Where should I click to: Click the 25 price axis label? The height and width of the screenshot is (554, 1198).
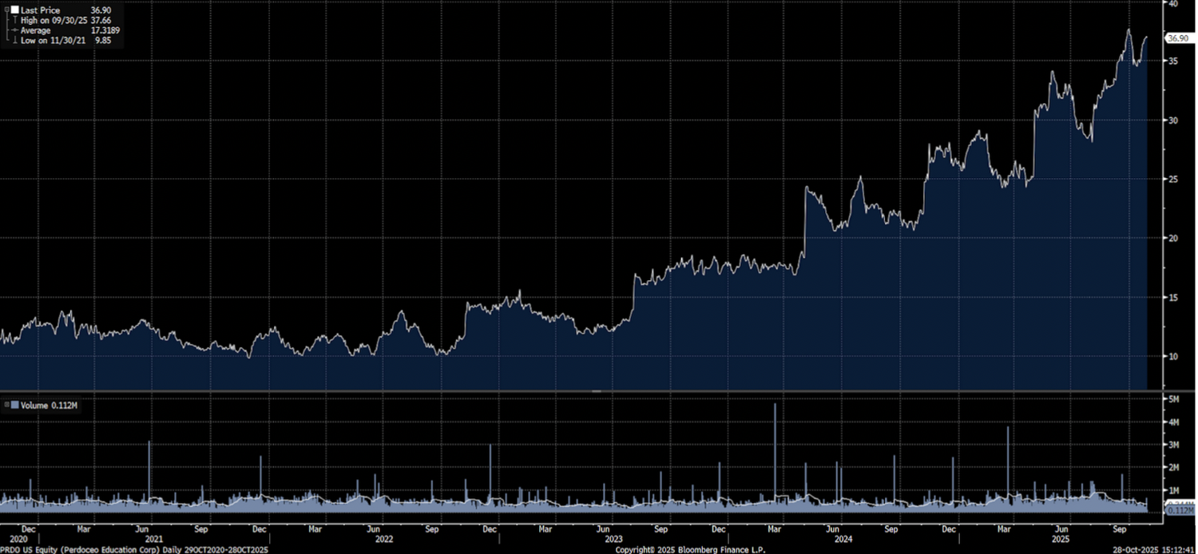pyautogui.click(x=1173, y=179)
